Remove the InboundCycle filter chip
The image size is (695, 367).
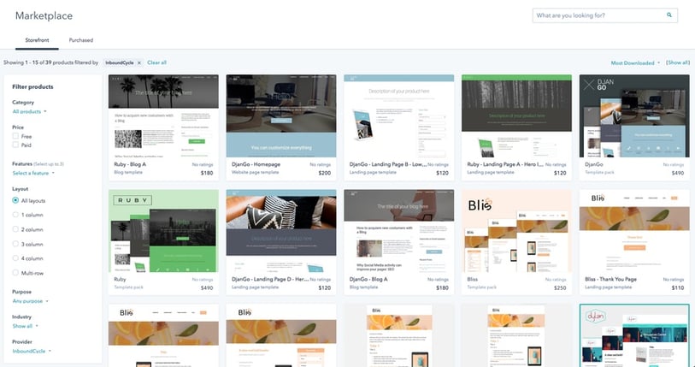tap(139, 63)
